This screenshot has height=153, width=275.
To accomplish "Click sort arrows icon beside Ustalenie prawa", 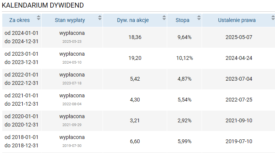I will 273,18.
